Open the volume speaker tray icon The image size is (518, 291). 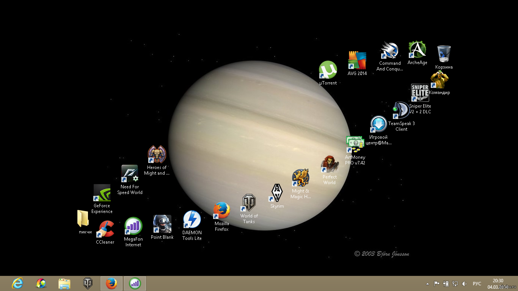click(465, 283)
